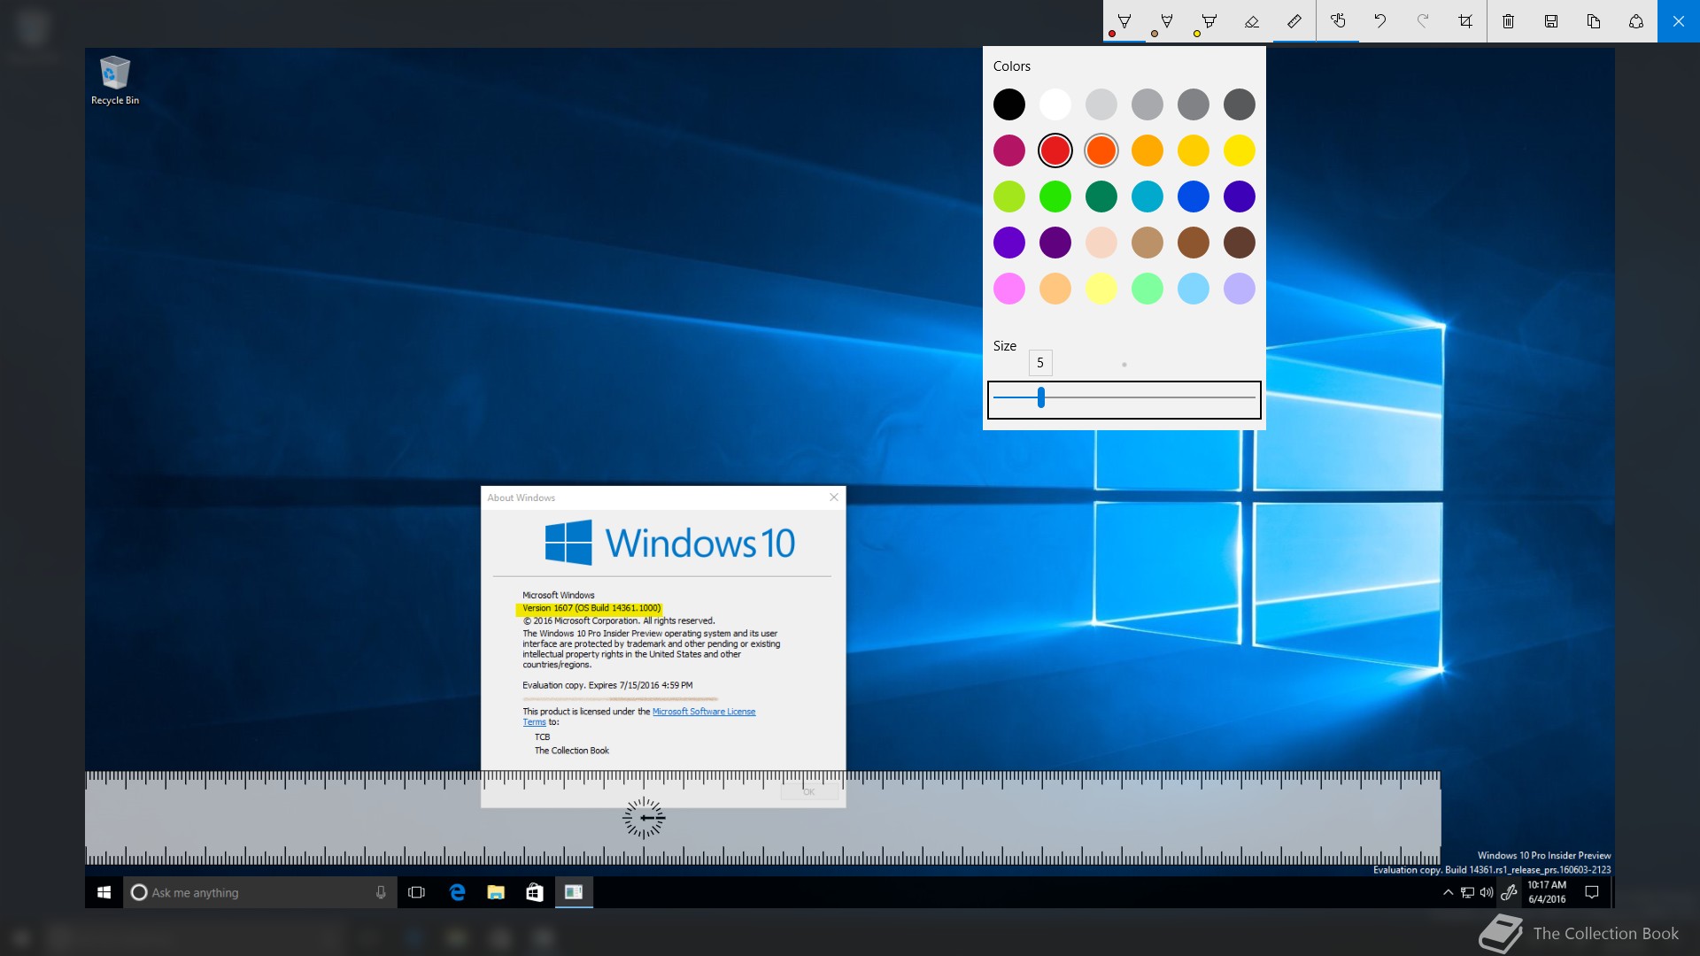
Task: Pick the black color swatch
Action: [1009, 104]
